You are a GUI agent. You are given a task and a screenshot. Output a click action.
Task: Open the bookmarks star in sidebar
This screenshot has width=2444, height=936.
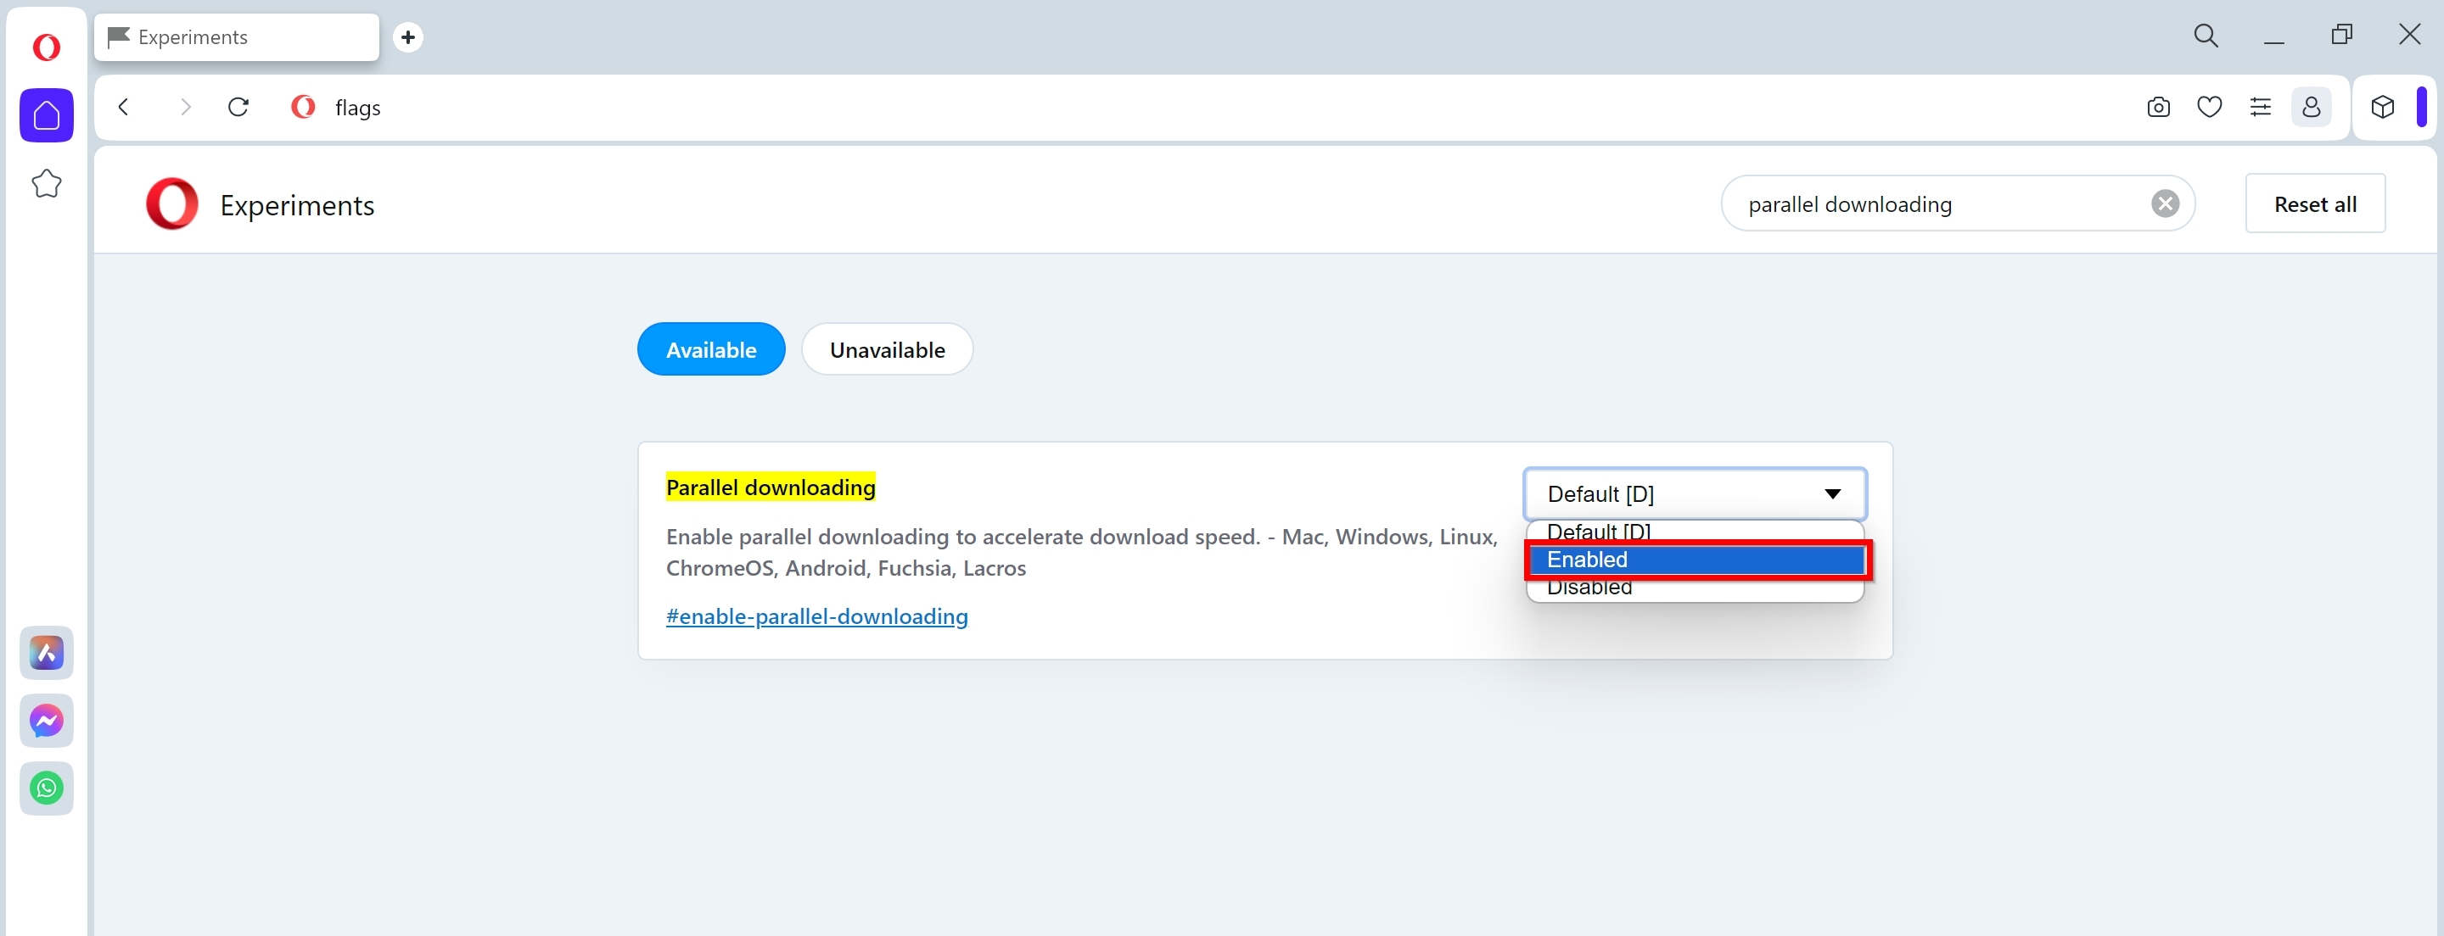(47, 184)
